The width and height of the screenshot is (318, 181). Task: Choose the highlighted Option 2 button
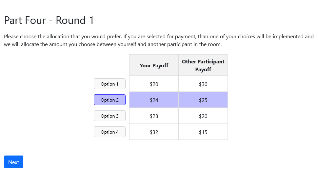point(109,100)
